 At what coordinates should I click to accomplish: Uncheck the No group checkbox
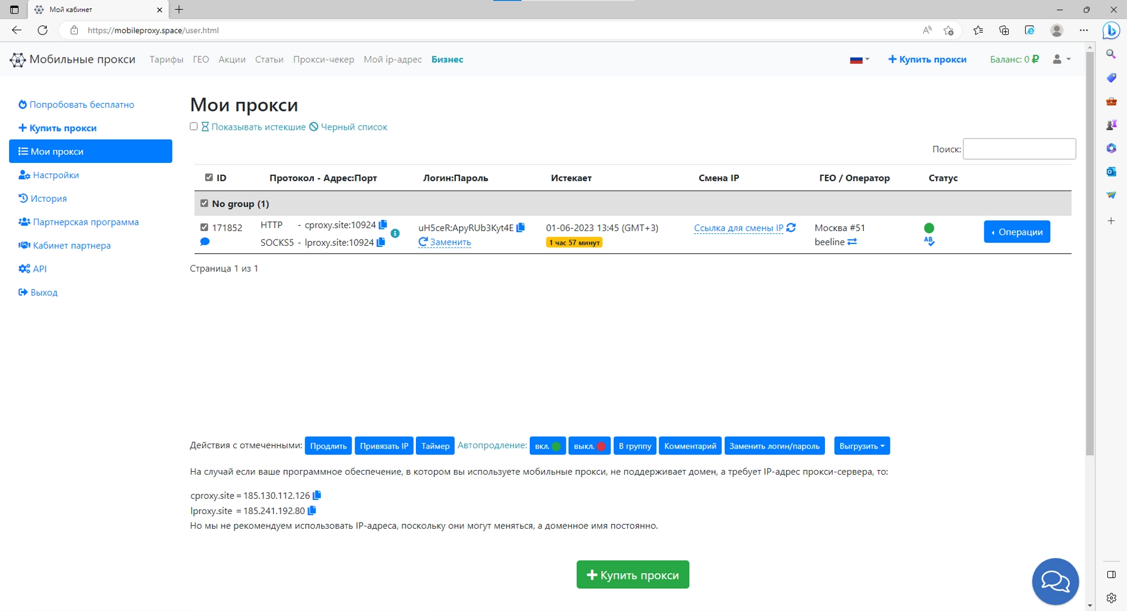click(x=204, y=203)
